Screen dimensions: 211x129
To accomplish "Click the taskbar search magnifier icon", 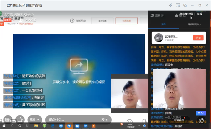I will [x=12, y=126].
